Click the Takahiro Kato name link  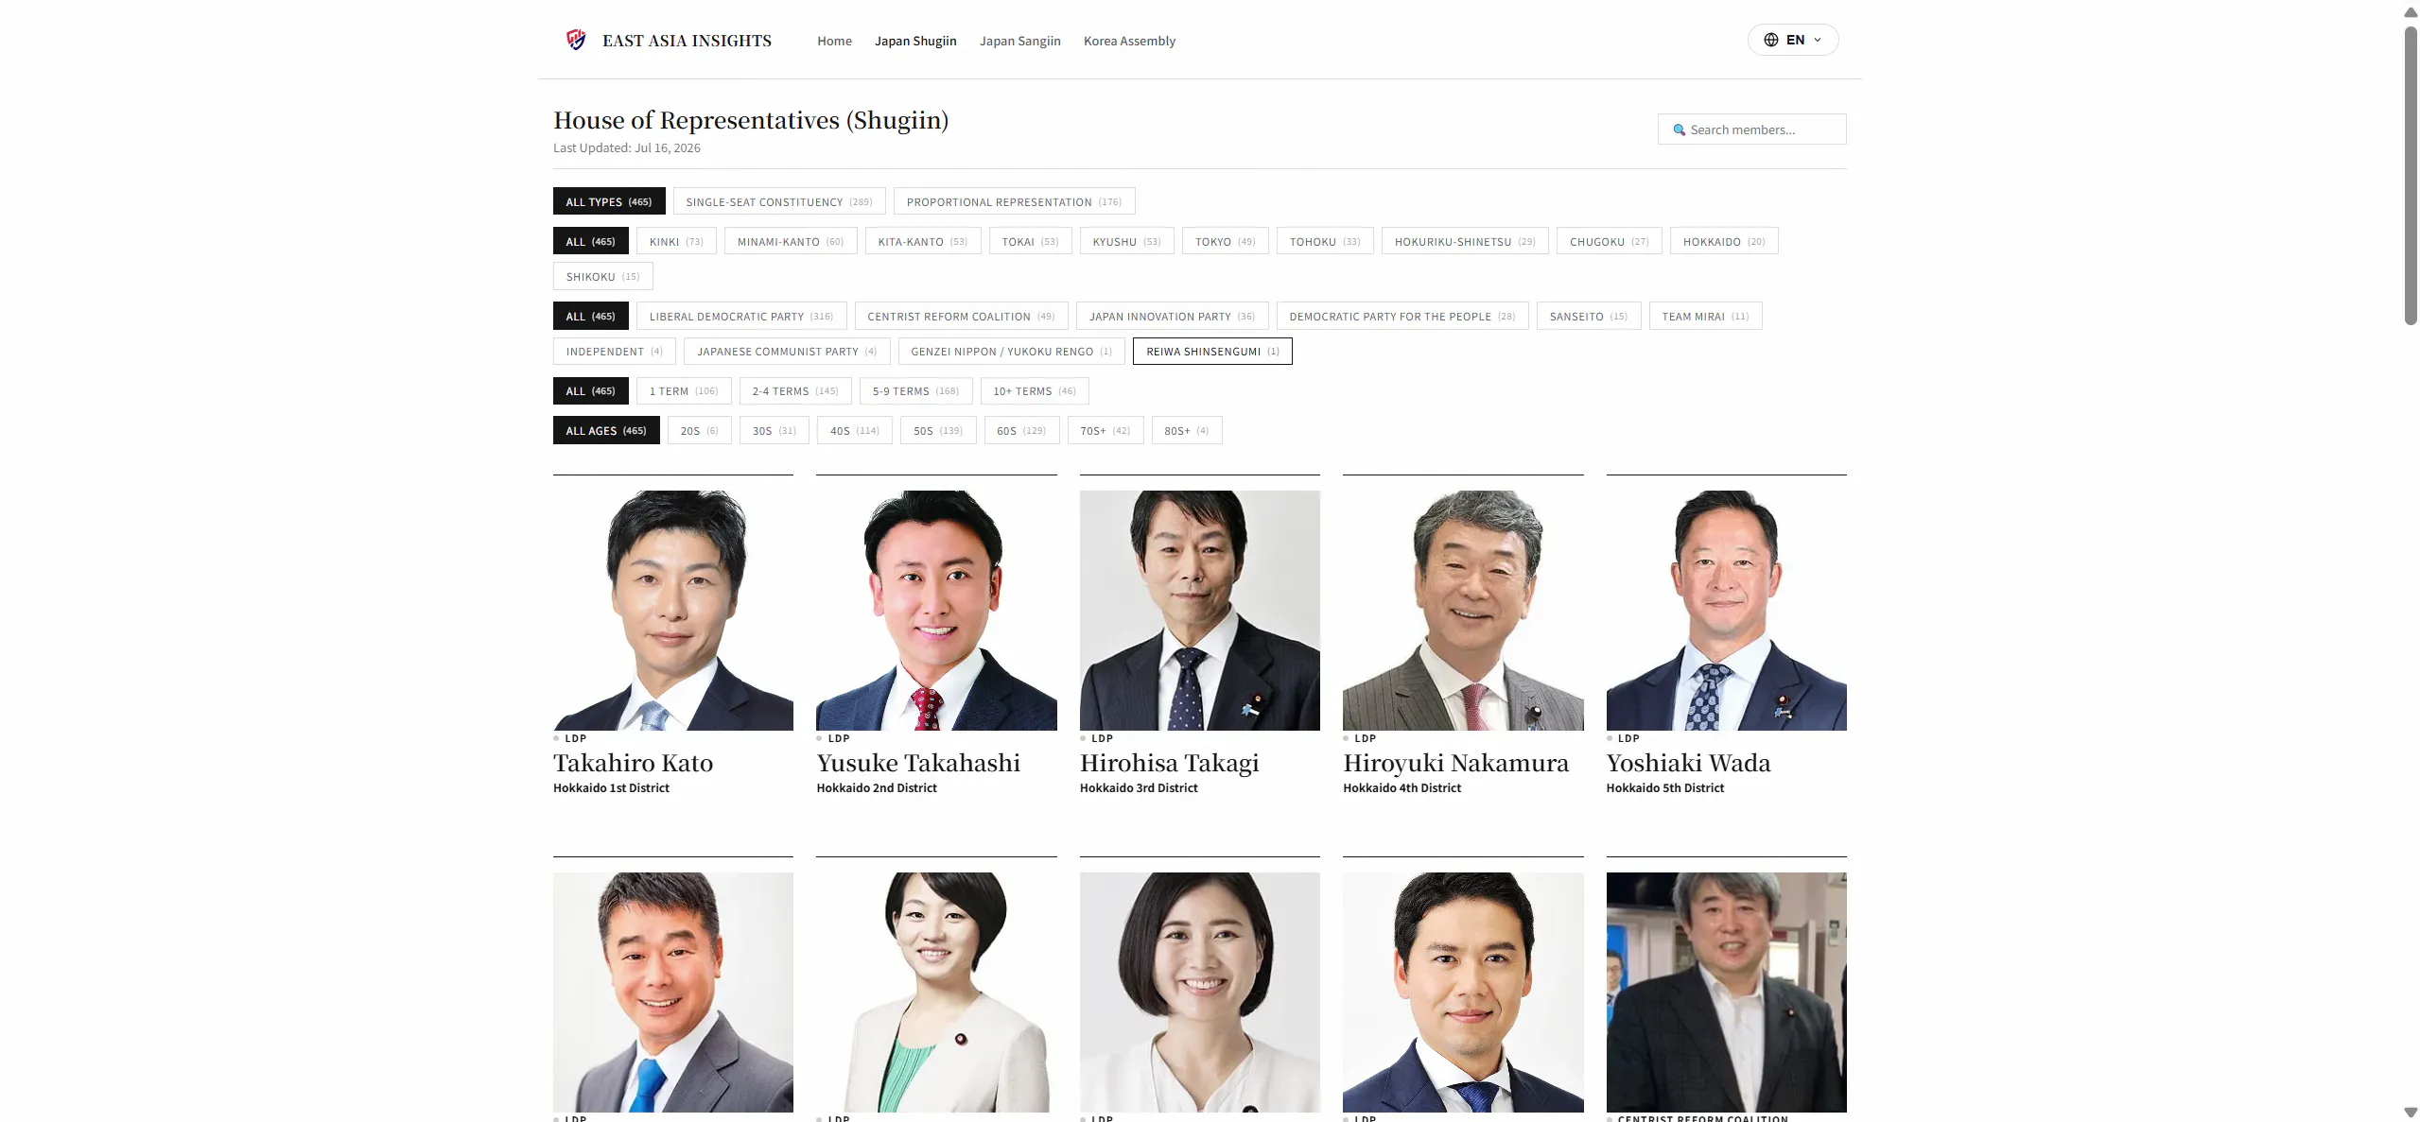tap(633, 763)
